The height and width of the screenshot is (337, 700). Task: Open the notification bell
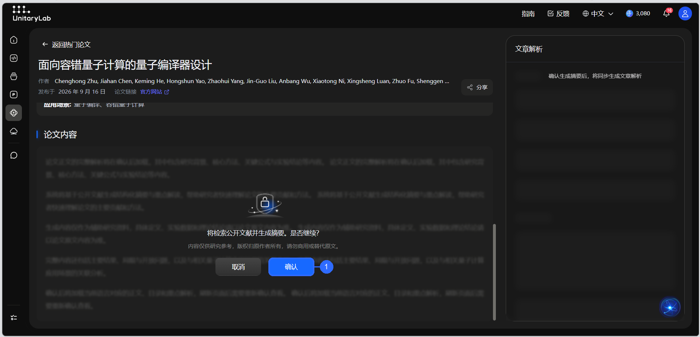(666, 13)
